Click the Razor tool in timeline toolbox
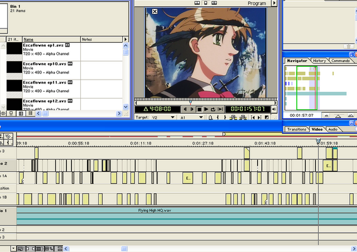357x252 pixels. [9, 136]
